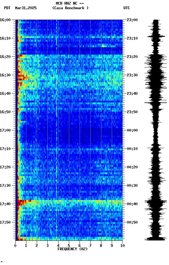Select the 00:50 UTC time label
The height and width of the screenshot is (265, 169).
[132, 222]
